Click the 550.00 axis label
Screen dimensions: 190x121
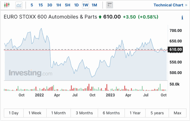point(176,62)
